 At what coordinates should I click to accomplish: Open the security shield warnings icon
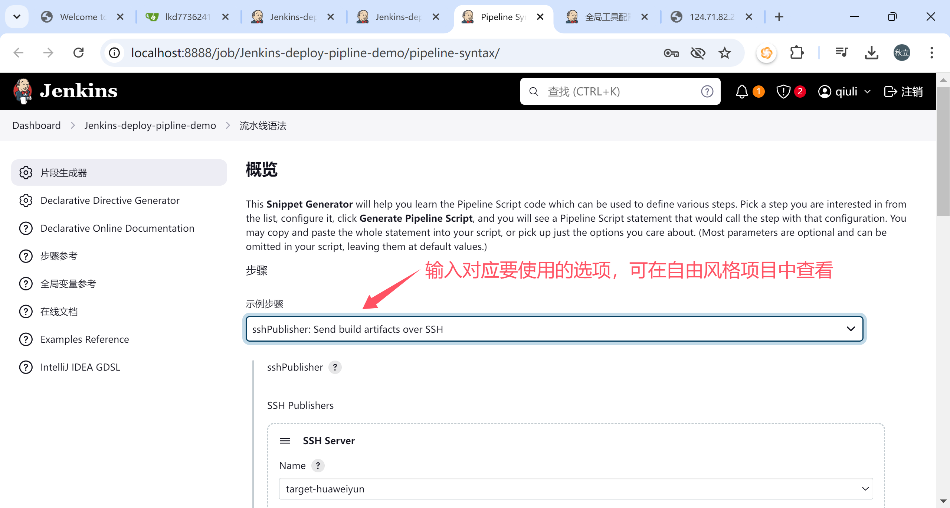(x=783, y=91)
